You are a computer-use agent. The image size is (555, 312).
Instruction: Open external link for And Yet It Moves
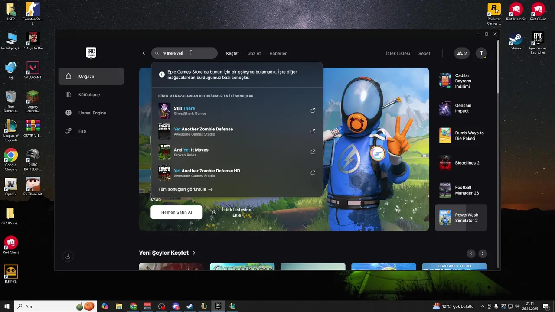(313, 152)
